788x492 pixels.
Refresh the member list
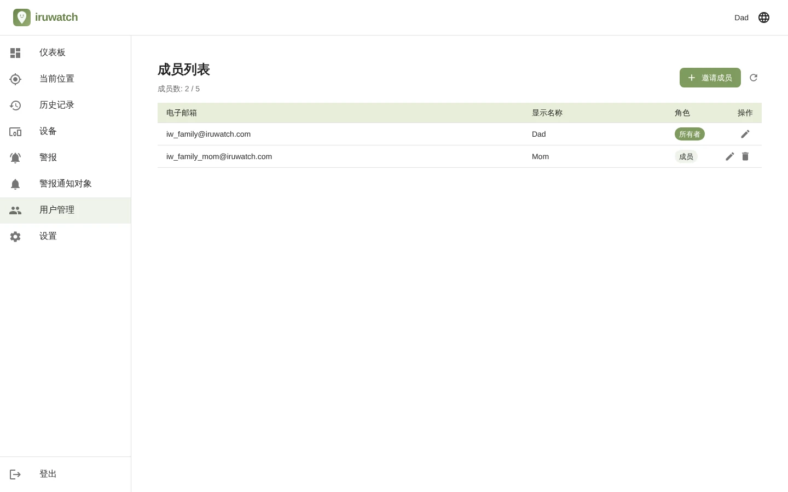click(754, 78)
